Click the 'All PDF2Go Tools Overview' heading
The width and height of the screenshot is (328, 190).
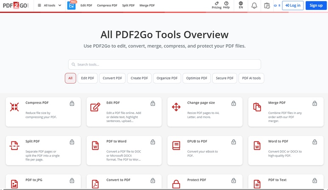point(164,35)
